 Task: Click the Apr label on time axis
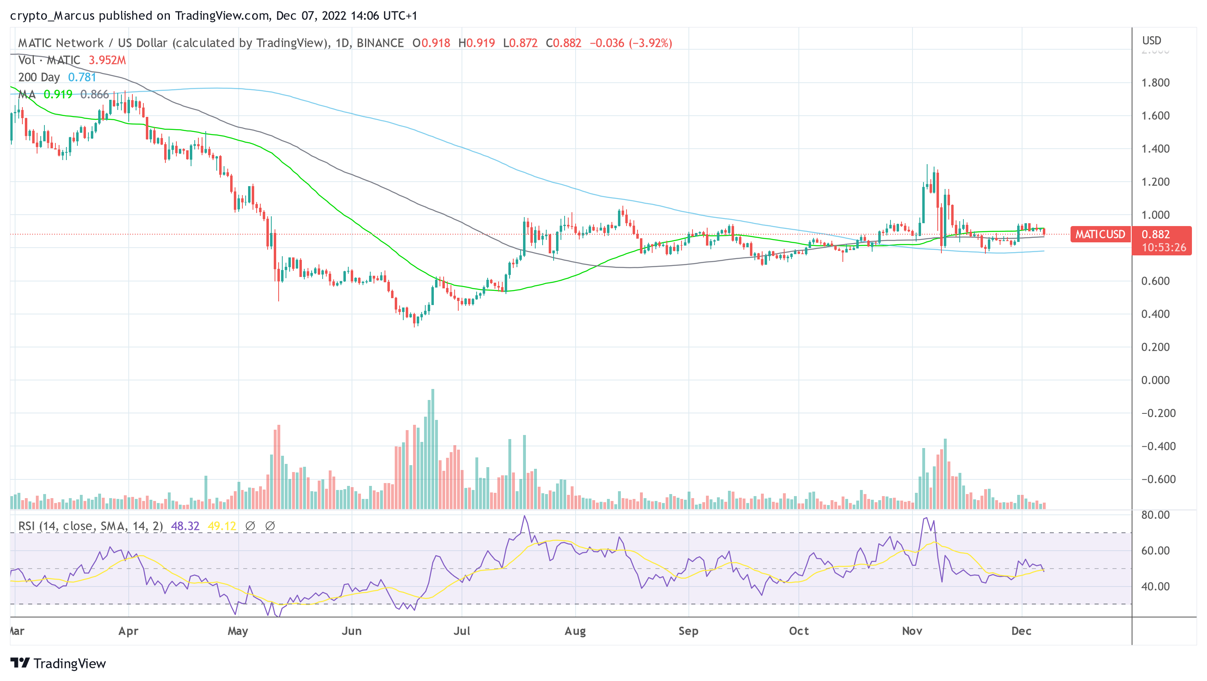(x=128, y=631)
